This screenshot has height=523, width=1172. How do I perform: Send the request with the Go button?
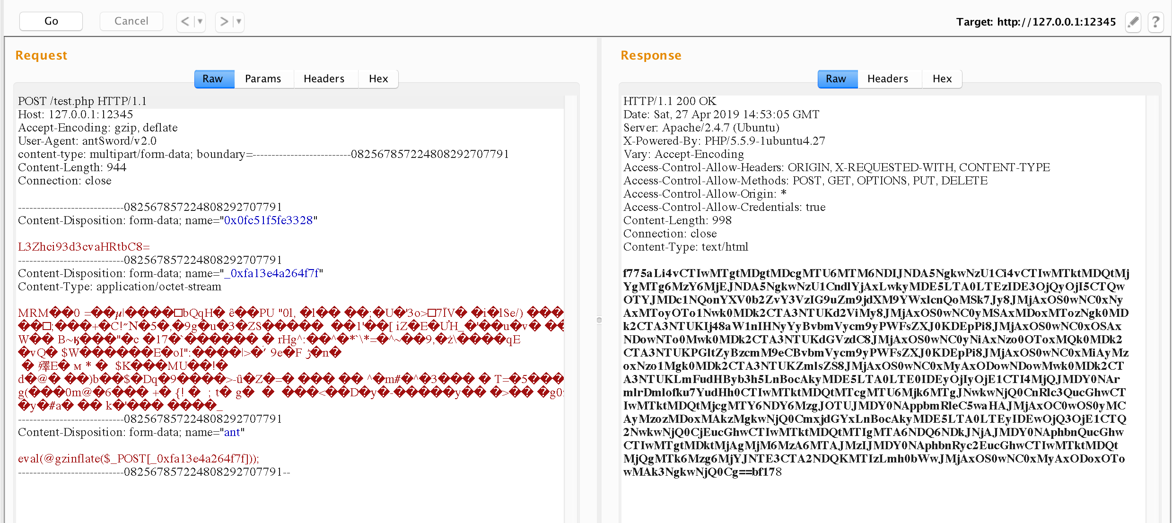(51, 21)
